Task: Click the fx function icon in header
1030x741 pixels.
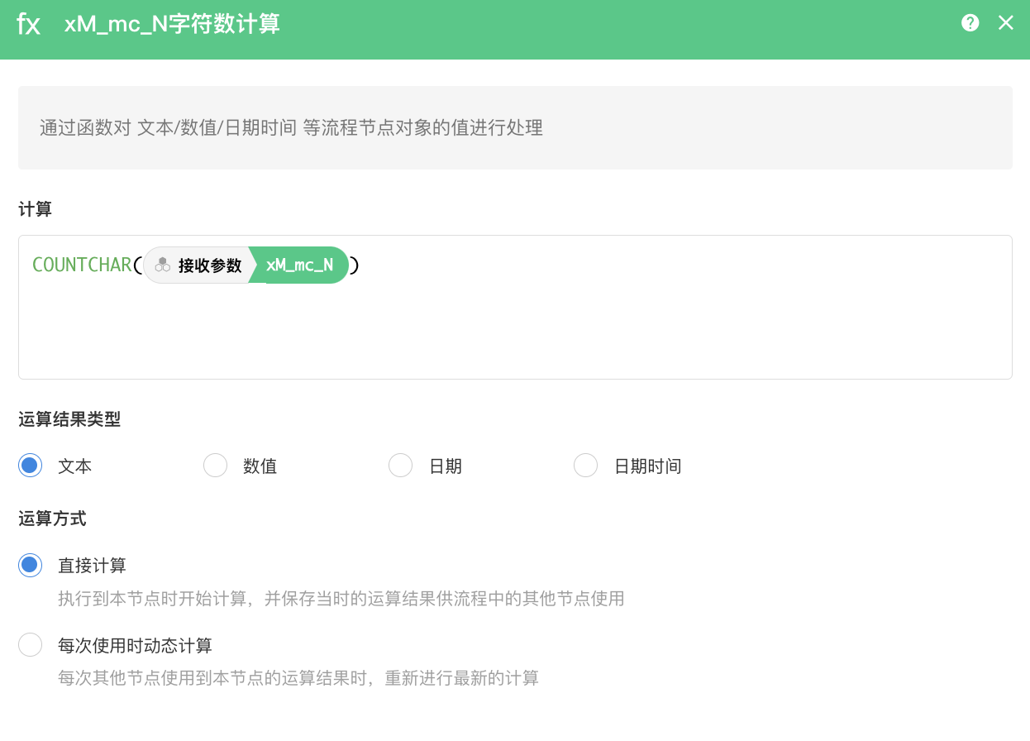Action: click(29, 24)
